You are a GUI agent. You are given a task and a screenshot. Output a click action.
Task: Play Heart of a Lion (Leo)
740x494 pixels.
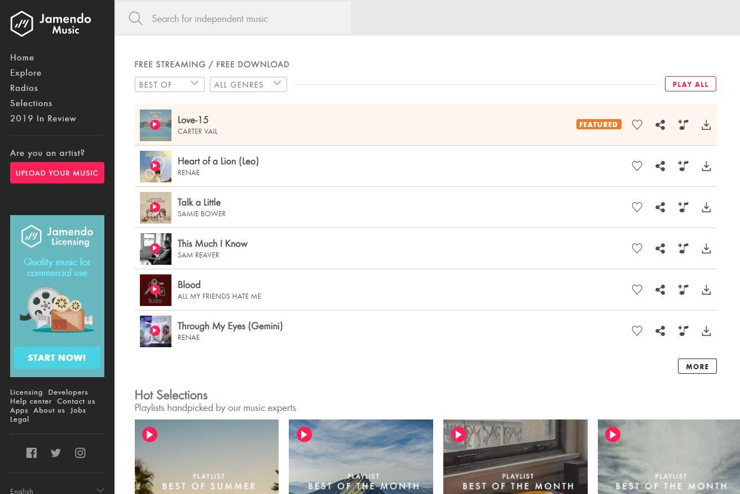(155, 166)
